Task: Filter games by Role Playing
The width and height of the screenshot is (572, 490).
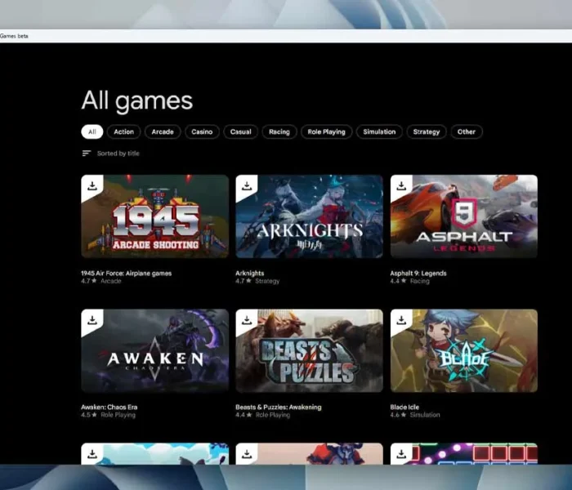Action: point(327,131)
